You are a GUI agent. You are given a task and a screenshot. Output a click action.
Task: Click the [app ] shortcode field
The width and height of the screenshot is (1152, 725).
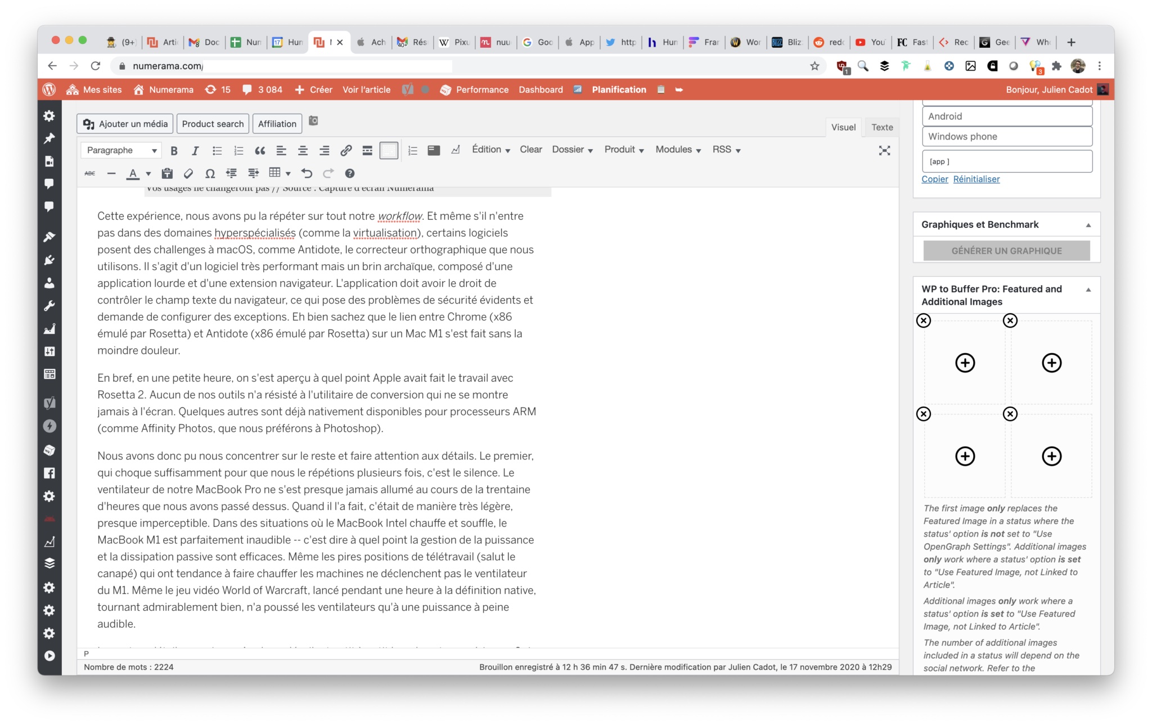pos(1007,161)
